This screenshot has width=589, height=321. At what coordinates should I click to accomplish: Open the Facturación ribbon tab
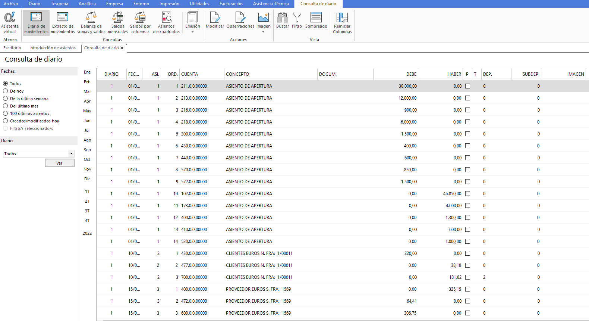[x=231, y=4]
